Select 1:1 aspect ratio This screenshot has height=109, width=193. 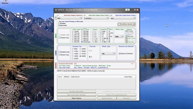[93, 31]
